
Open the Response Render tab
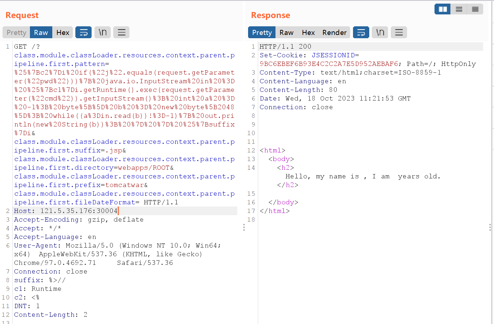click(x=335, y=32)
